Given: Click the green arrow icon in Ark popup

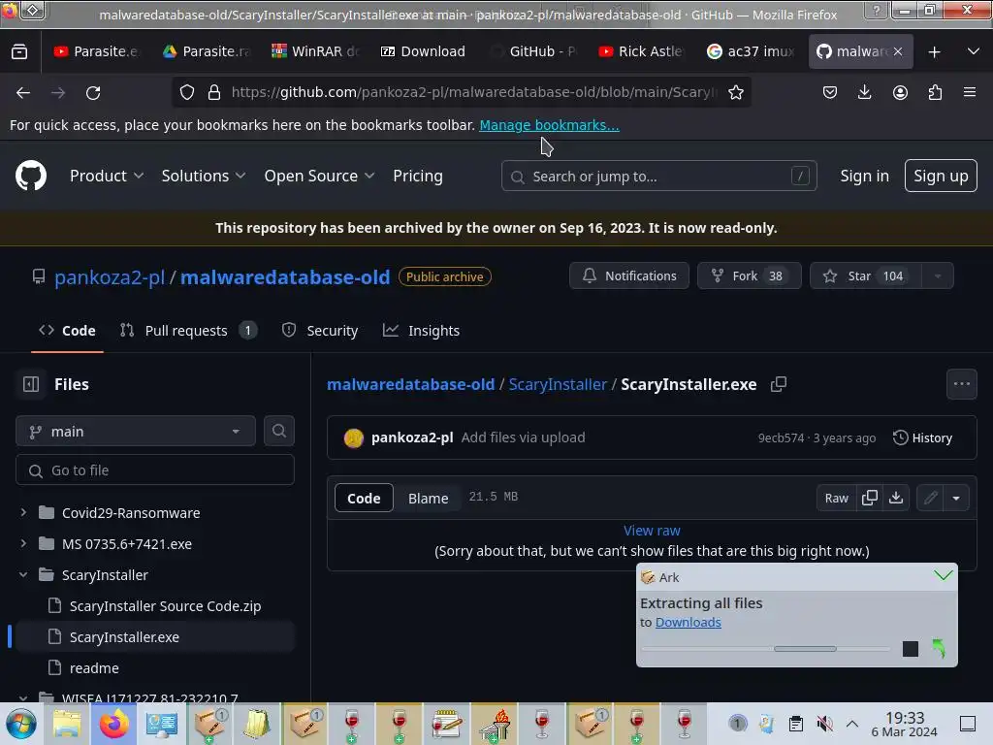Looking at the screenshot, I should 939,647.
